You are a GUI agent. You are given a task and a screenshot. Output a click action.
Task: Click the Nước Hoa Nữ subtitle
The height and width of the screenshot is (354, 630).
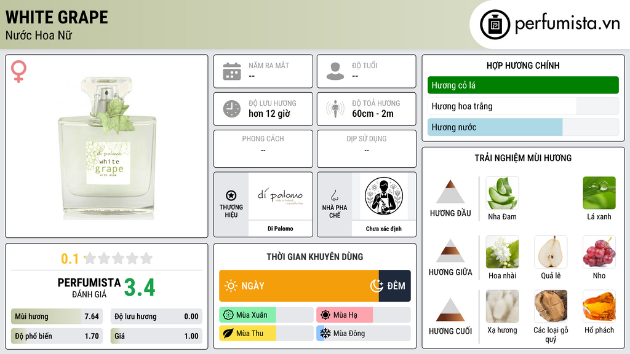(x=39, y=35)
